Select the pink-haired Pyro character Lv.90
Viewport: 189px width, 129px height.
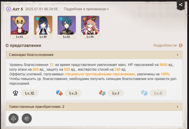(90, 27)
